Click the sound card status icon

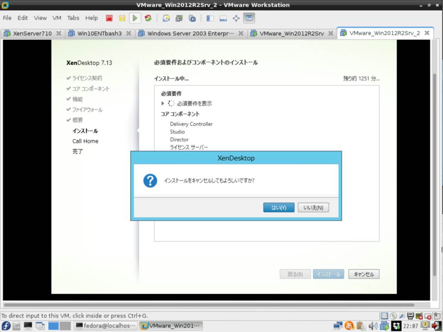[x=419, y=316]
